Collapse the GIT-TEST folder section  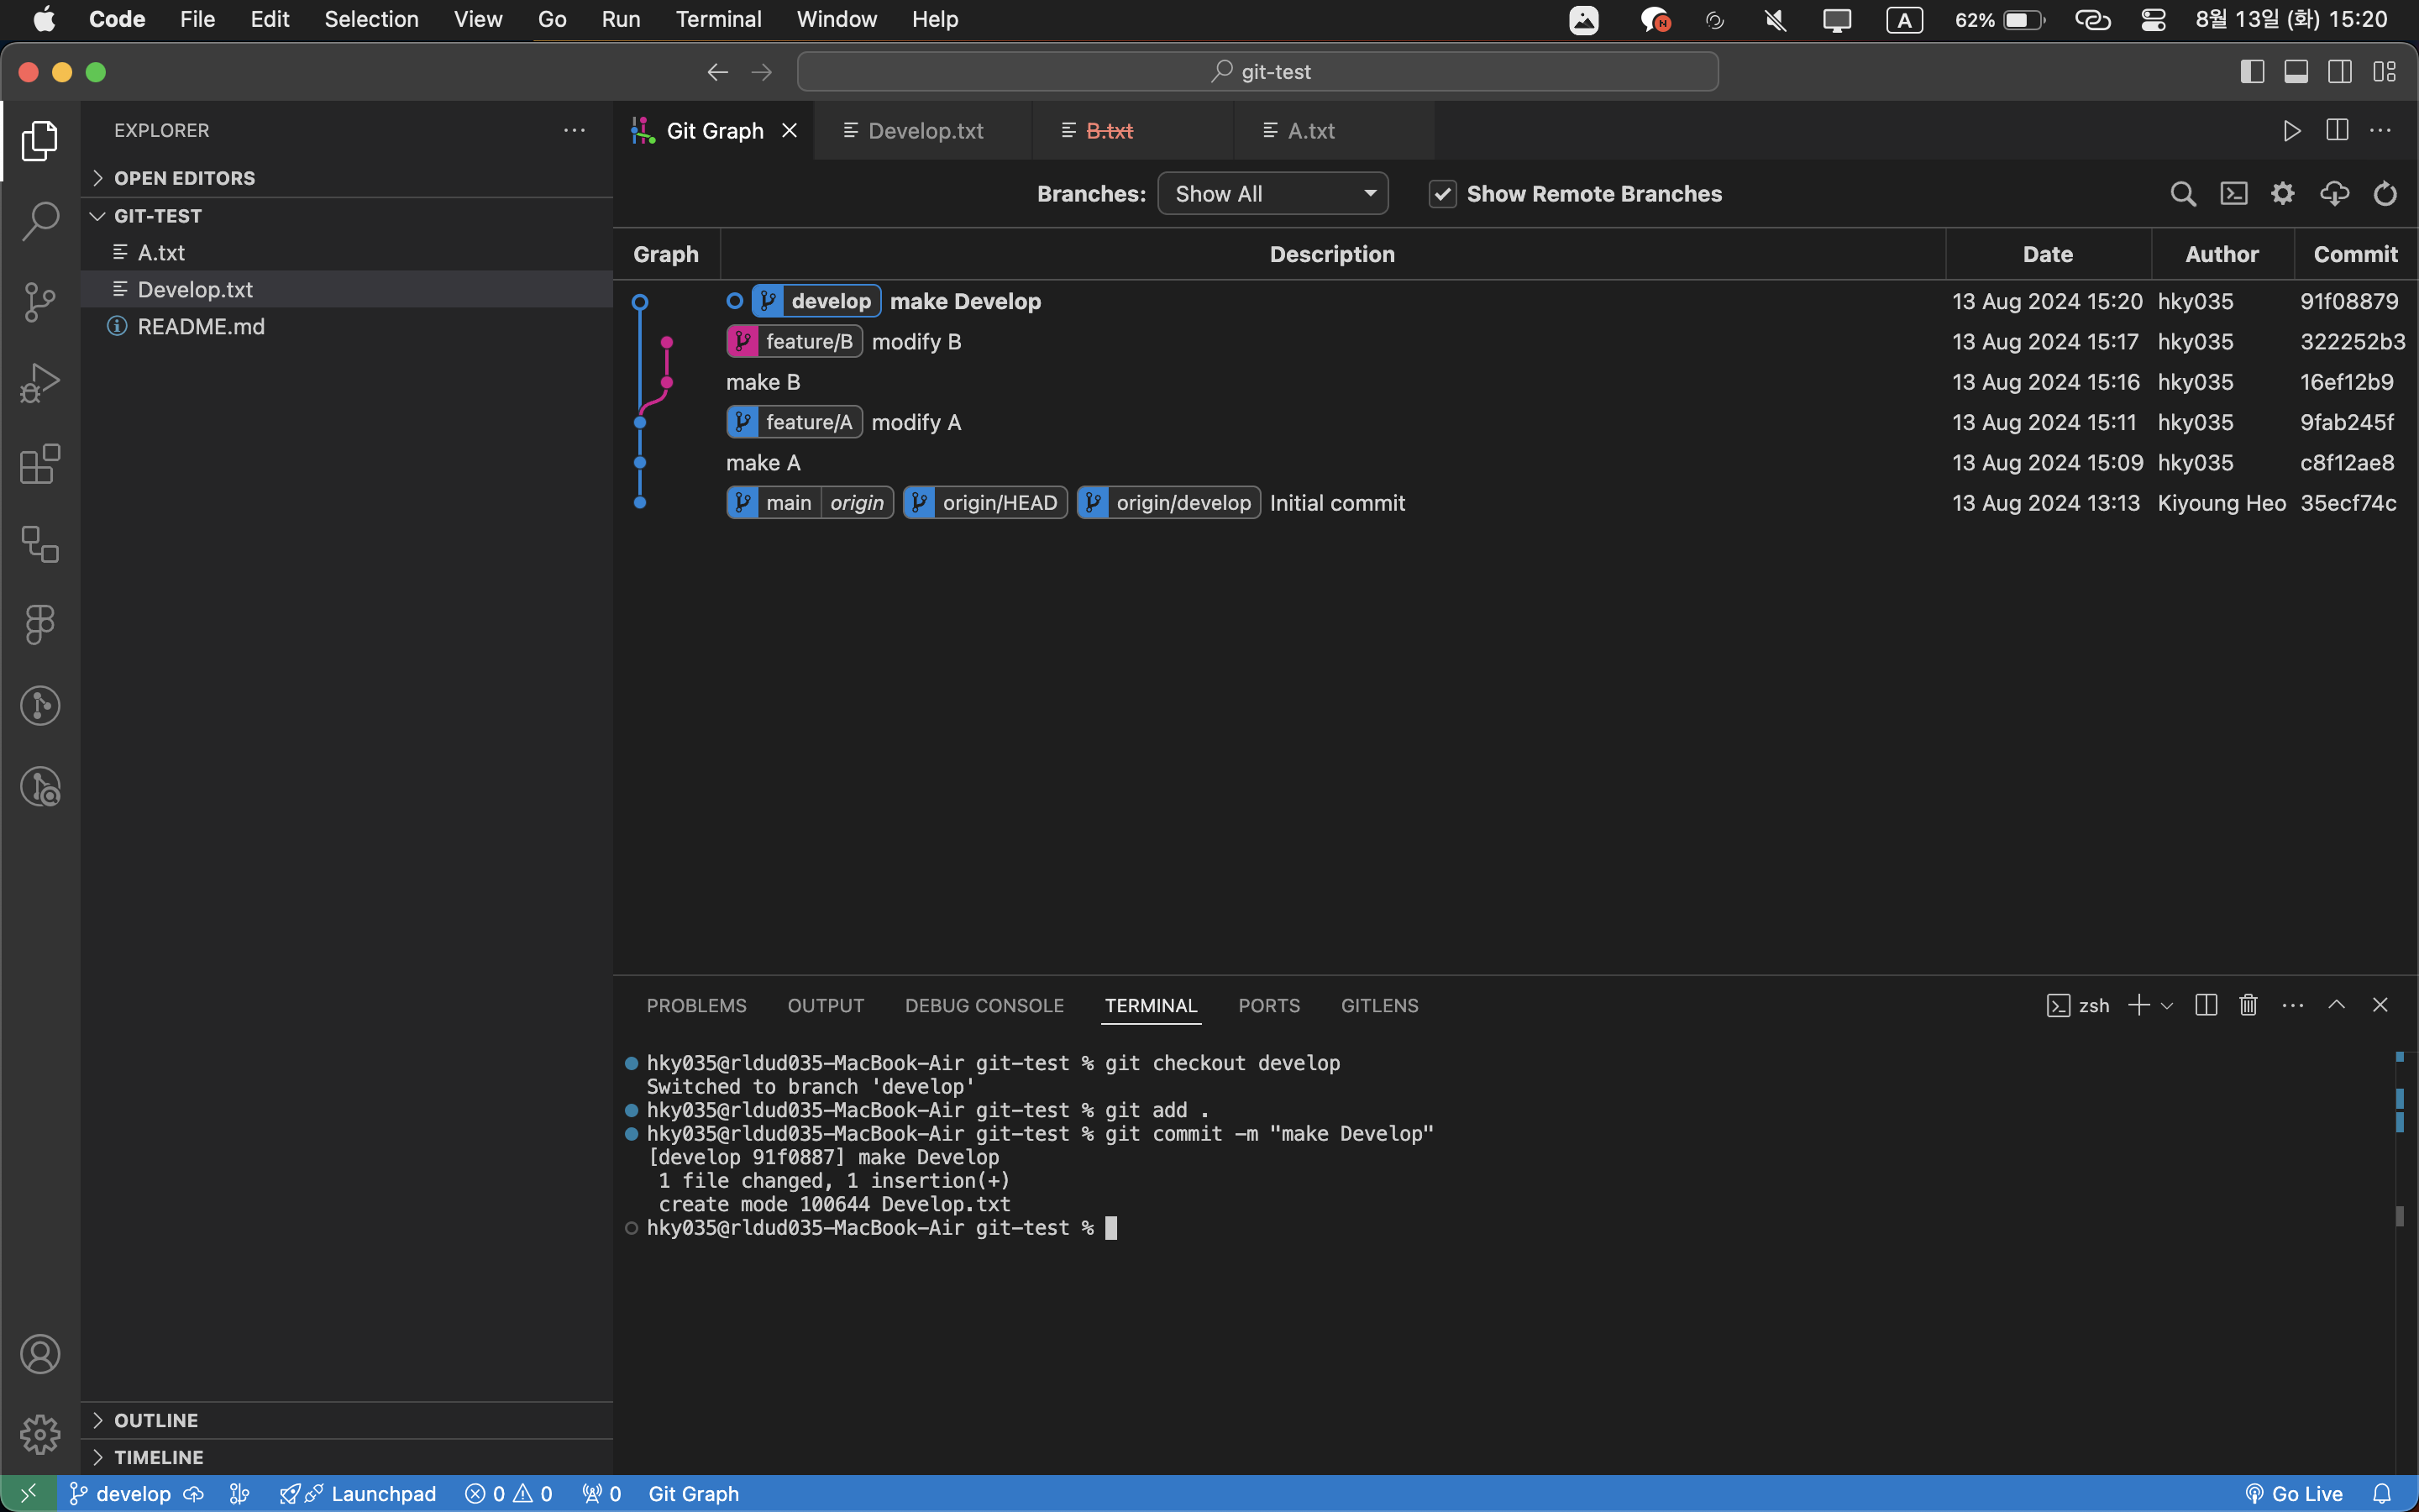[x=347, y=216]
